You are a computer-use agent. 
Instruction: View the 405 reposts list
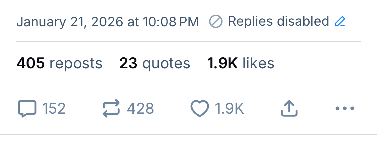click(59, 63)
